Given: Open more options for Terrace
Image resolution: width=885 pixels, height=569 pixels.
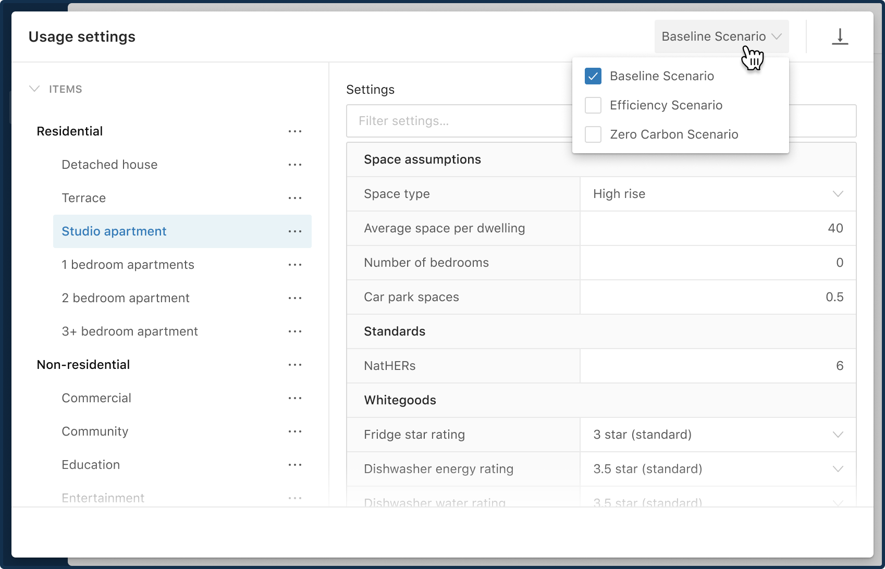Looking at the screenshot, I should 295,198.
